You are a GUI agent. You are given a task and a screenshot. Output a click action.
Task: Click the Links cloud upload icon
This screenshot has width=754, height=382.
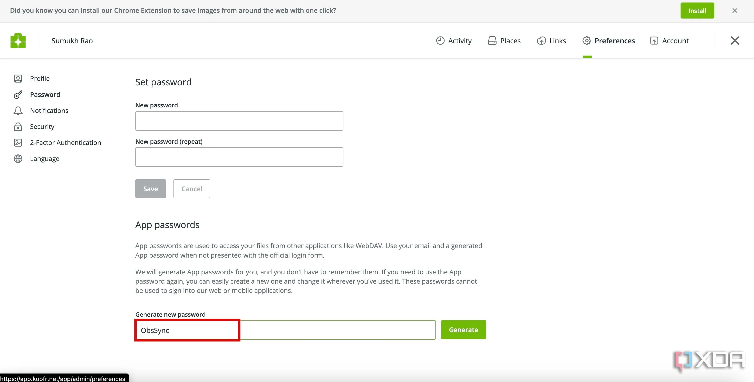pos(541,40)
